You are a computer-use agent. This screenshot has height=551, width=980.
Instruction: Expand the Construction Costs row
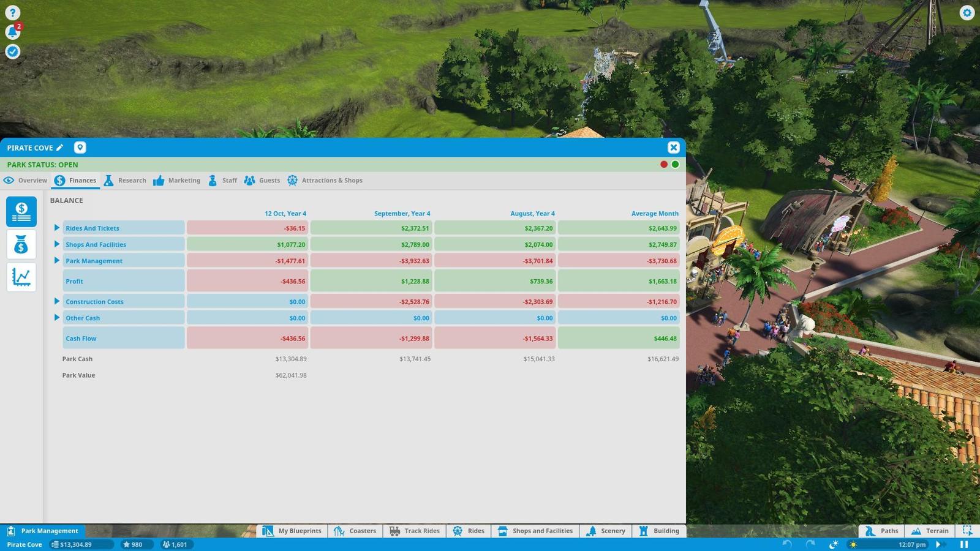coord(57,301)
